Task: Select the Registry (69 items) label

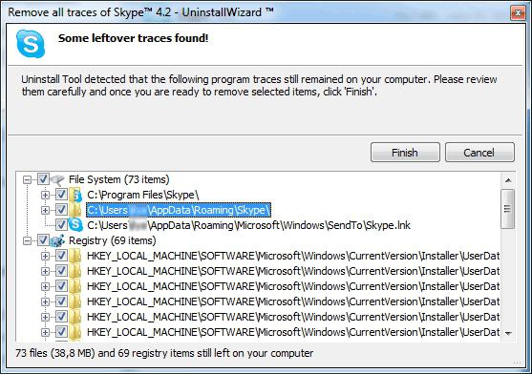Action: 113,240
